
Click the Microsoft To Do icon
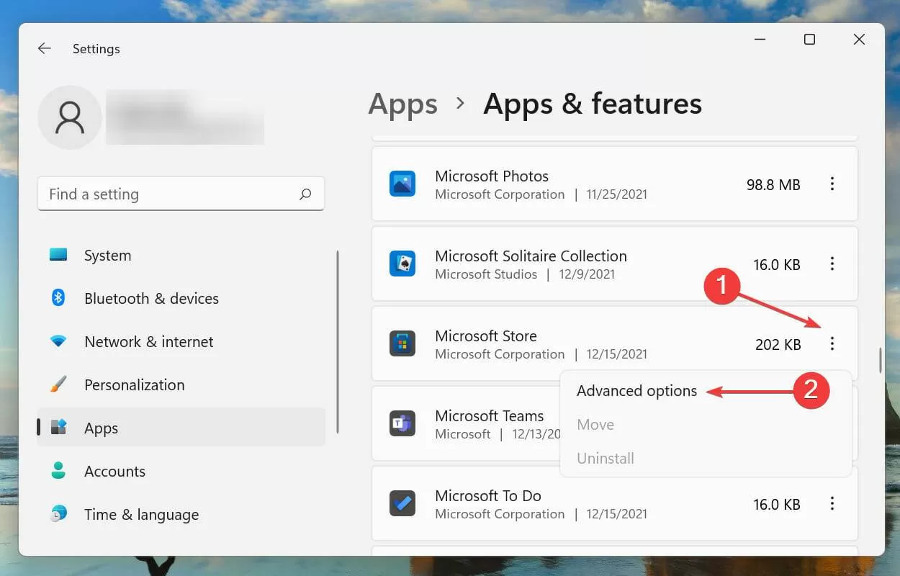click(402, 503)
